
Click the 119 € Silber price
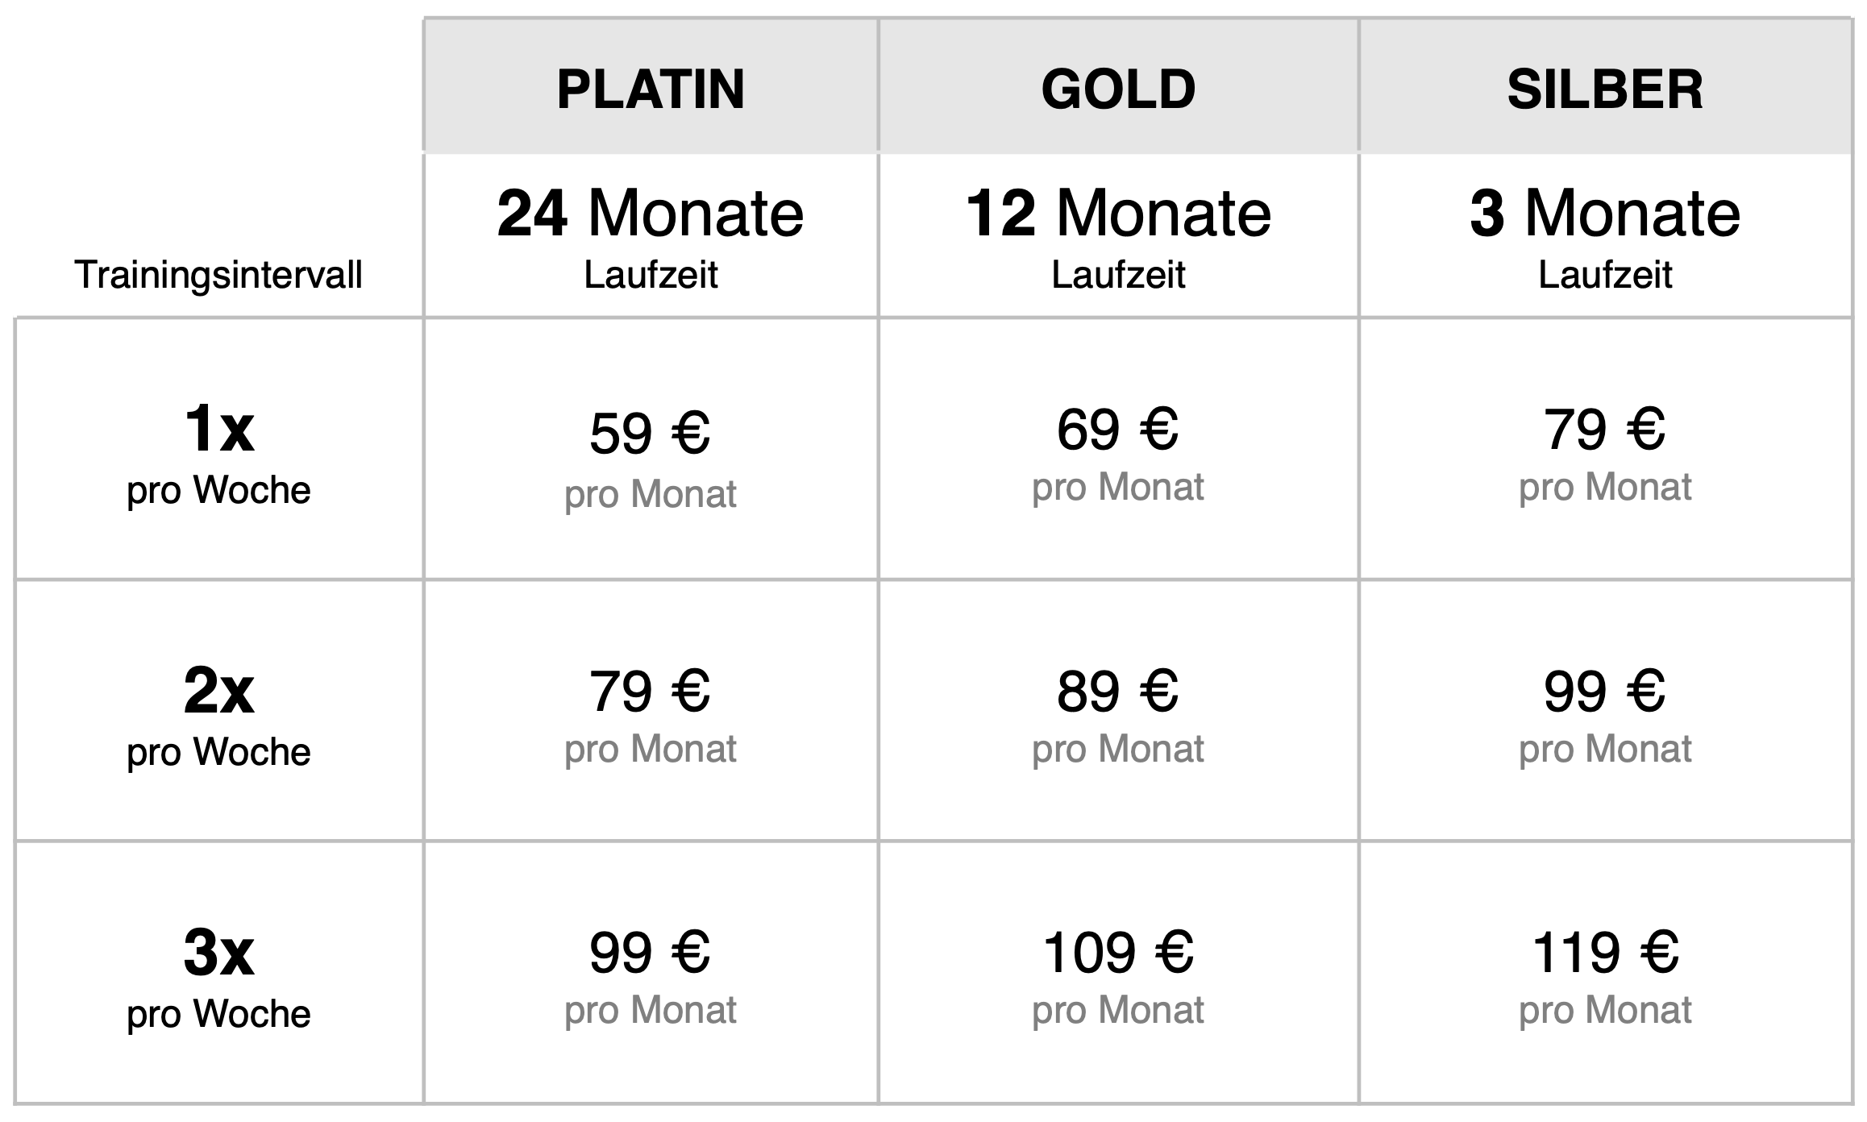(1604, 953)
